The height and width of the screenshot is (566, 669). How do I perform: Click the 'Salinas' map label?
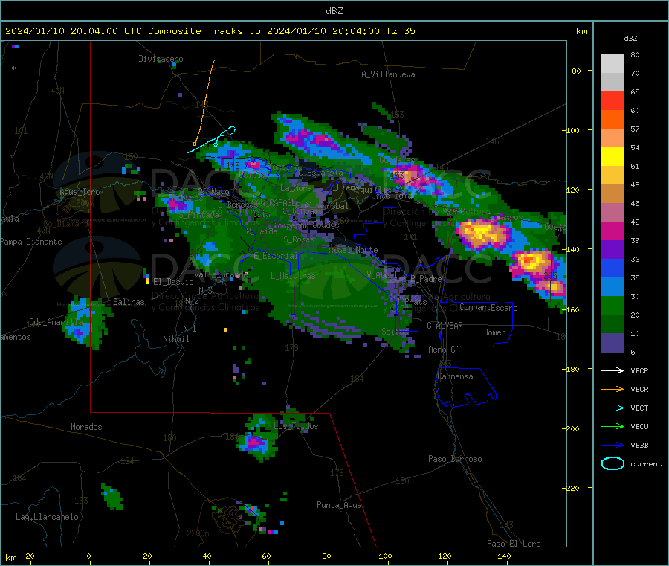pyautogui.click(x=129, y=302)
